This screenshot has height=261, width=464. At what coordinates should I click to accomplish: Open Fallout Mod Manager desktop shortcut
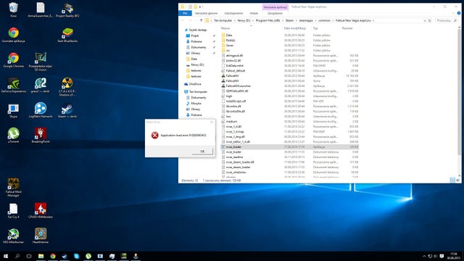pyautogui.click(x=13, y=187)
